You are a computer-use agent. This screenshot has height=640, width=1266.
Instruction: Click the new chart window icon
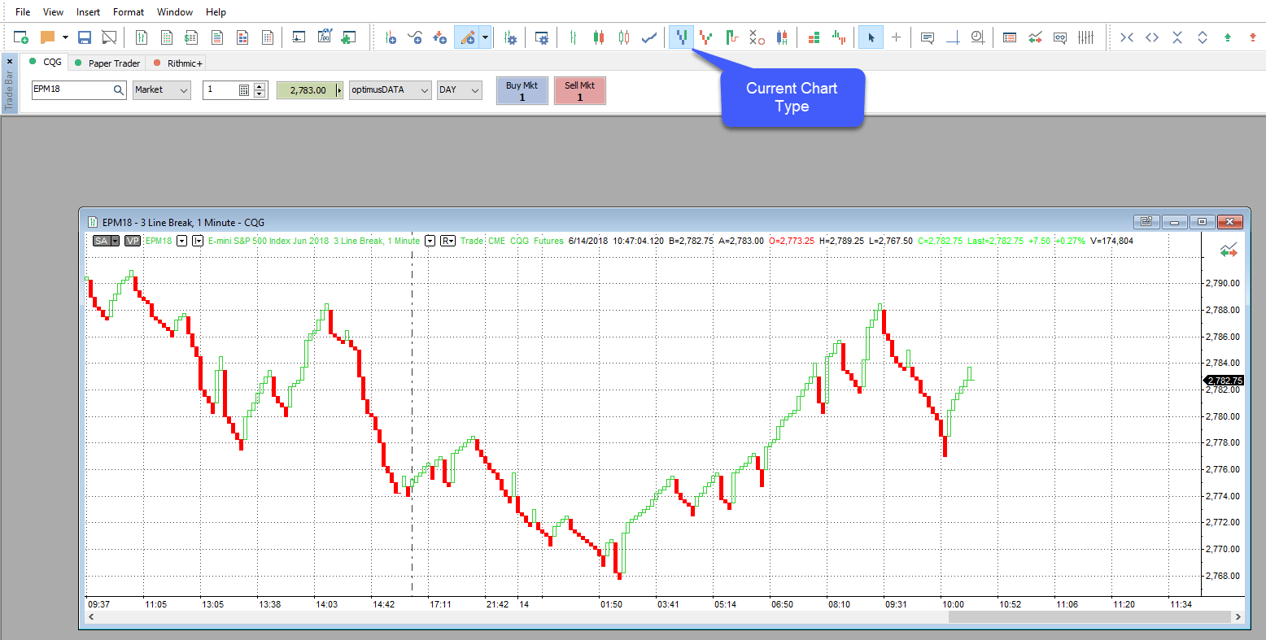point(21,37)
